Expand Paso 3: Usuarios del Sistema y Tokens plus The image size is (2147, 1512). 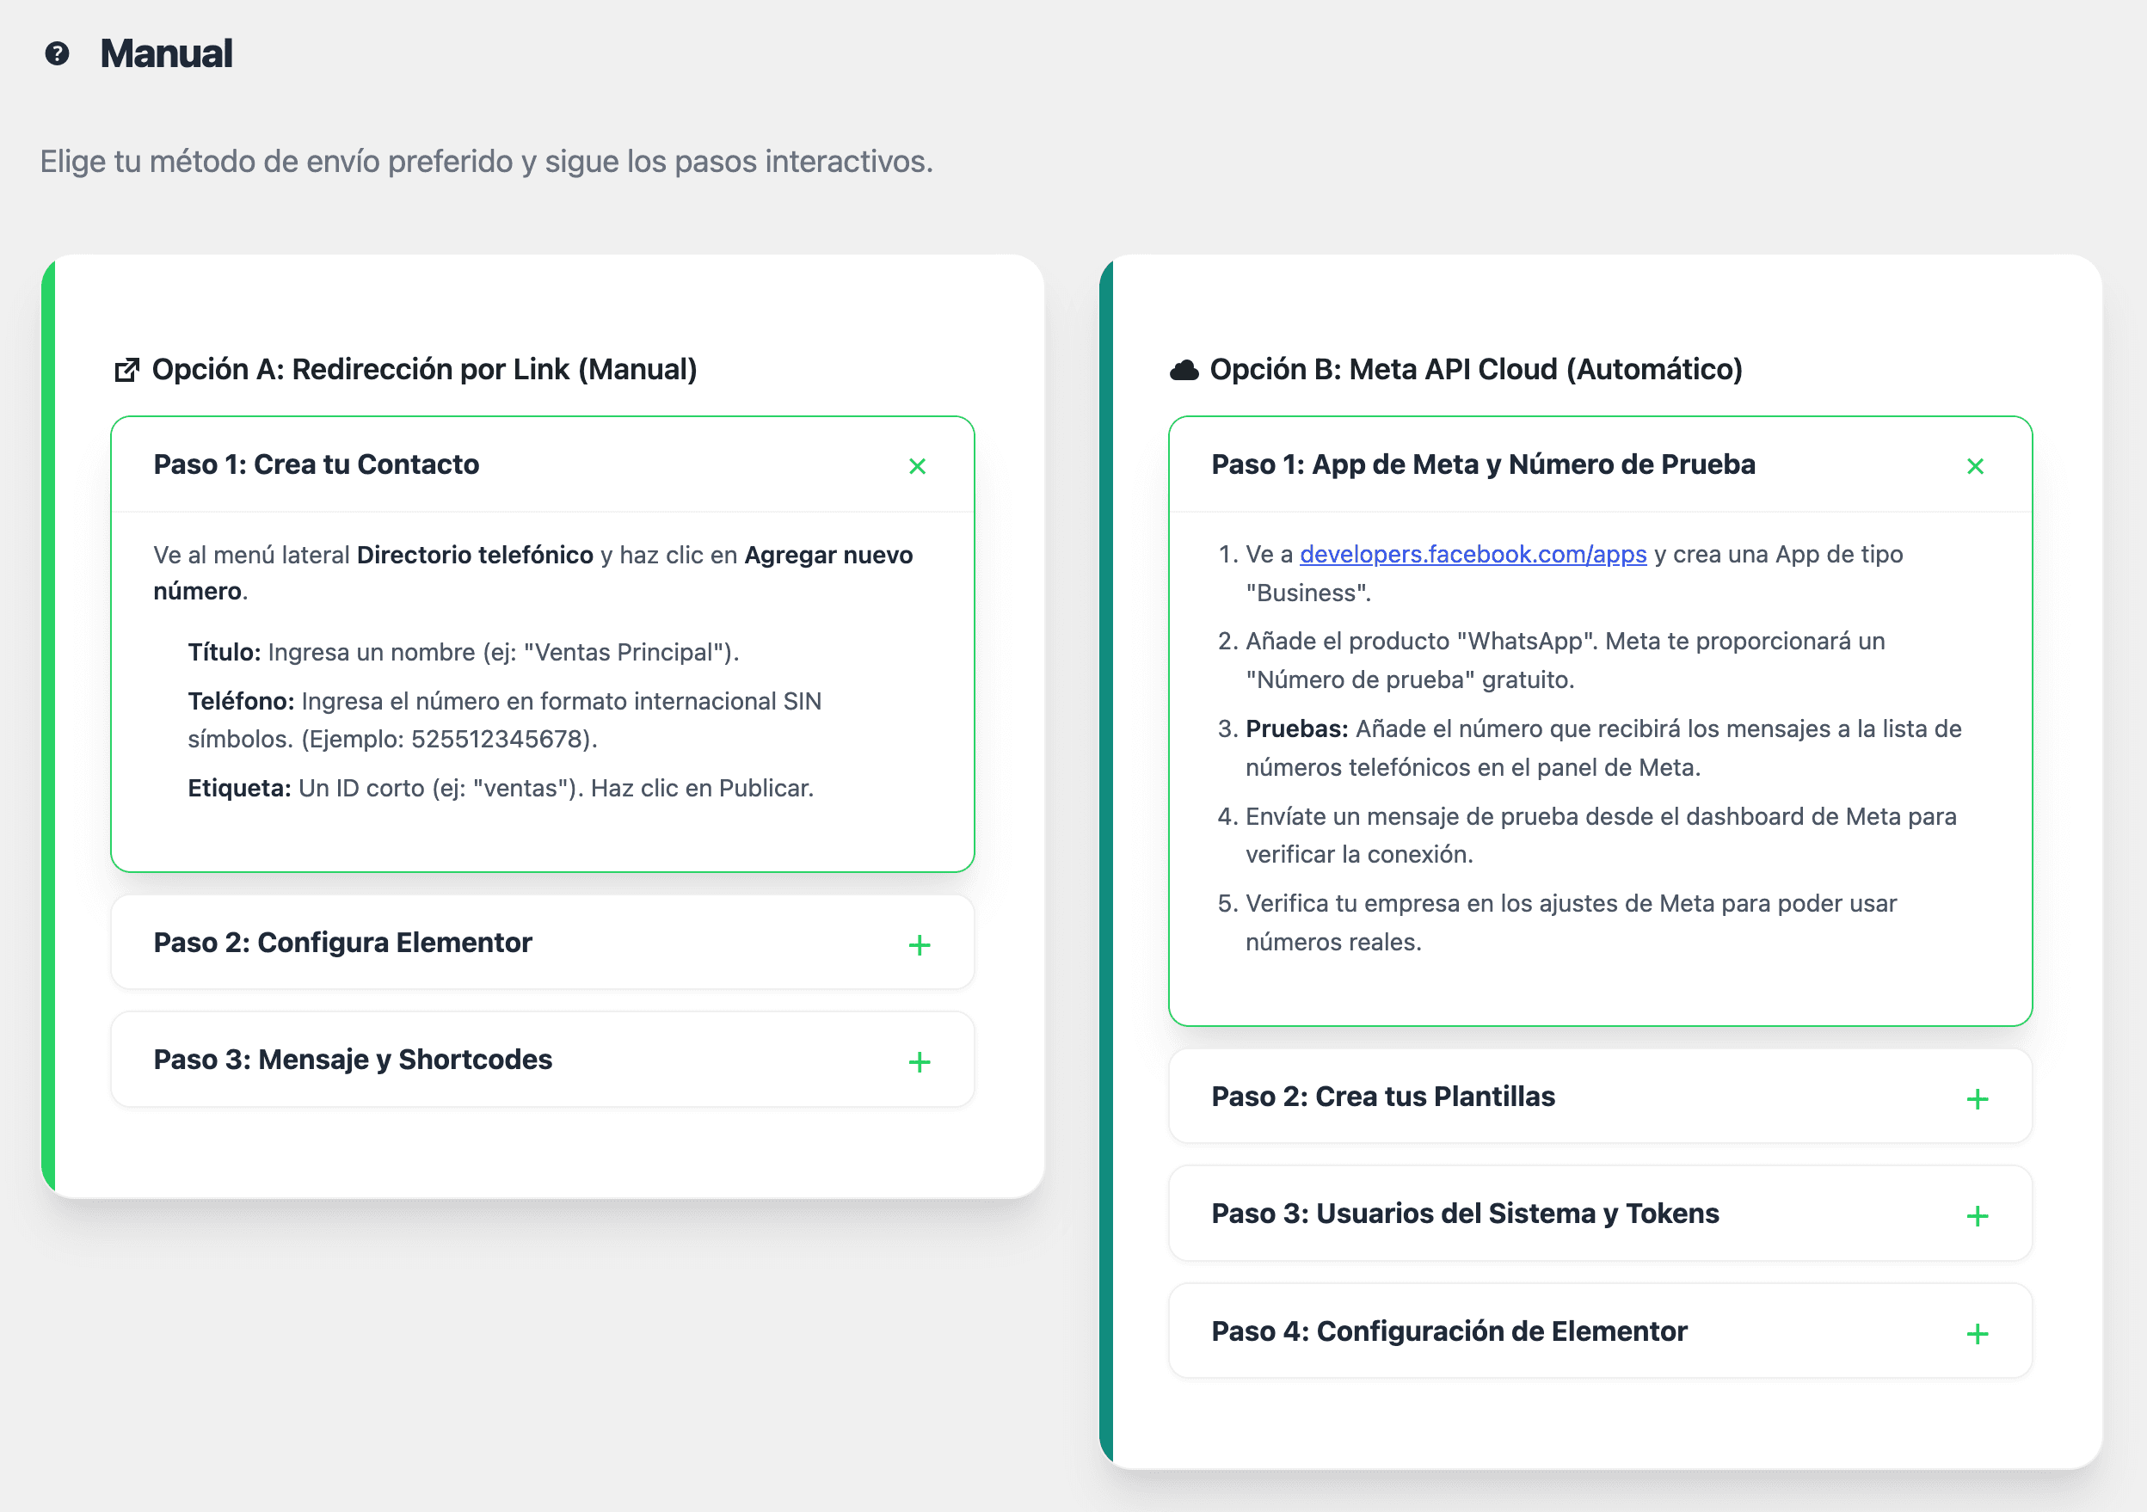pyautogui.click(x=1977, y=1215)
